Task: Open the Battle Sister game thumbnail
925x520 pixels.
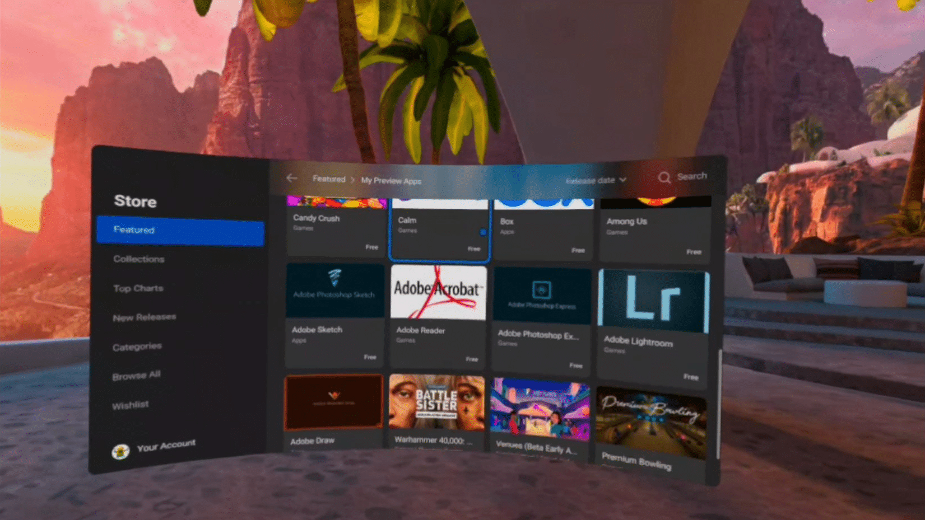Action: [x=436, y=403]
